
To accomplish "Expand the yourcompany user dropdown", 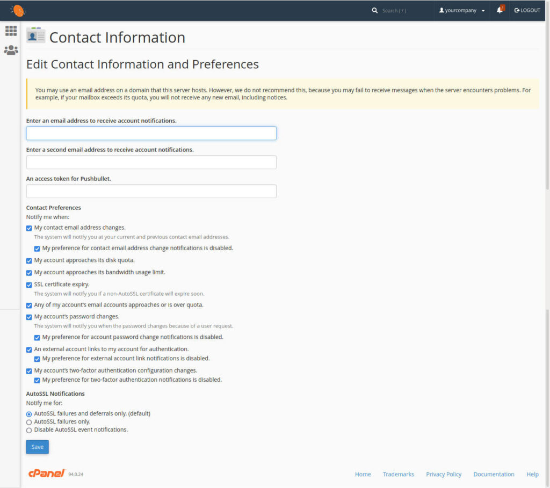I will (461, 11).
